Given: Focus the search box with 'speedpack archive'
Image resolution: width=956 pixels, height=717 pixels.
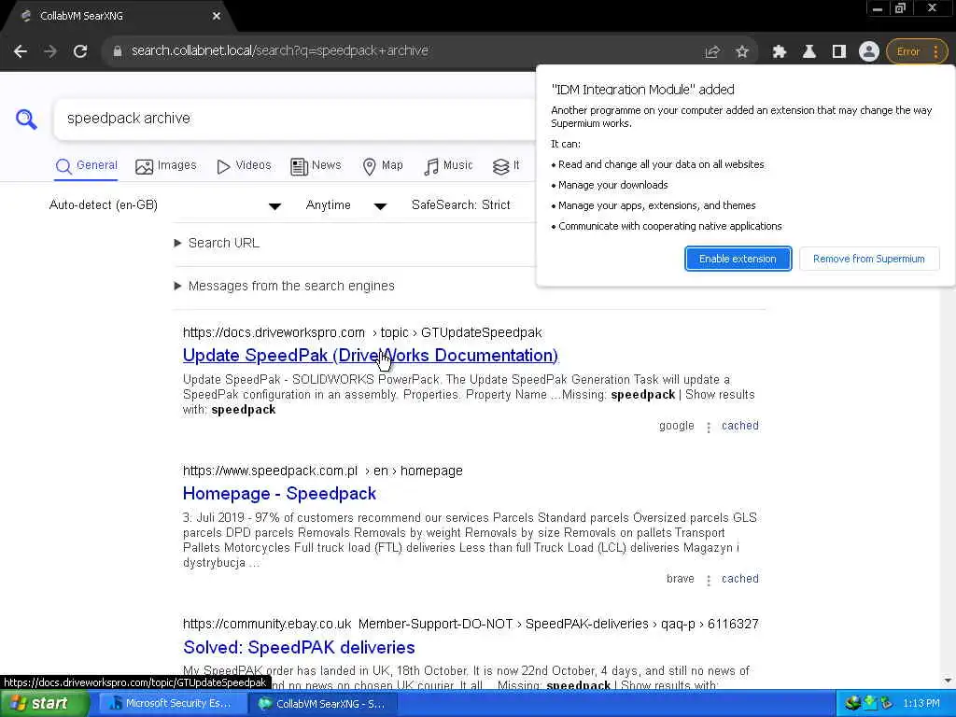Looking at the screenshot, I should click(x=296, y=119).
